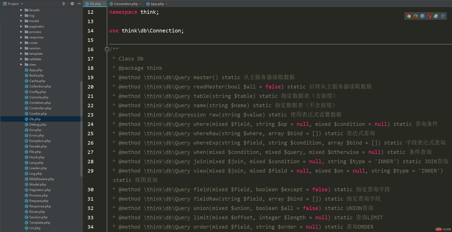Close the App.php tab
Viewport: 452px width, 232px height.
point(167,4)
